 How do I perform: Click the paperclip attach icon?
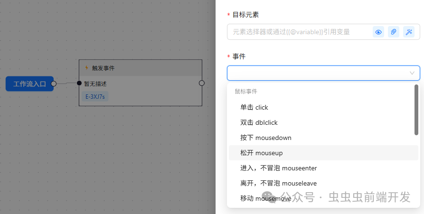click(x=394, y=32)
